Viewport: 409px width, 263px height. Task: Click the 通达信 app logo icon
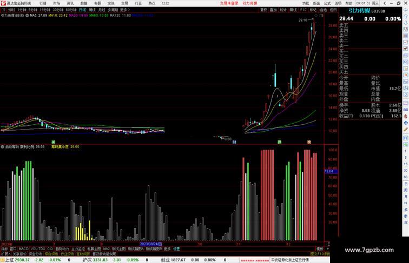click(3, 3)
